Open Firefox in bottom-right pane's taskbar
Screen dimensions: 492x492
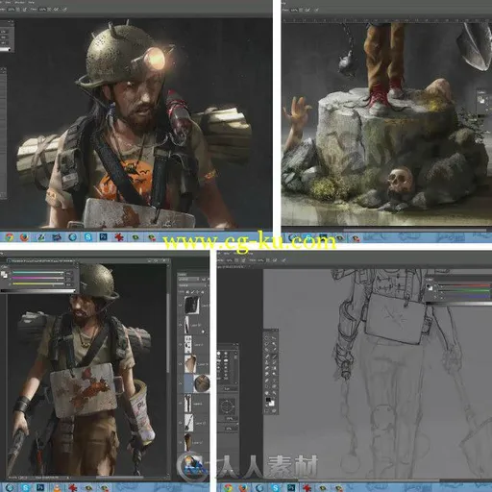coord(243,487)
